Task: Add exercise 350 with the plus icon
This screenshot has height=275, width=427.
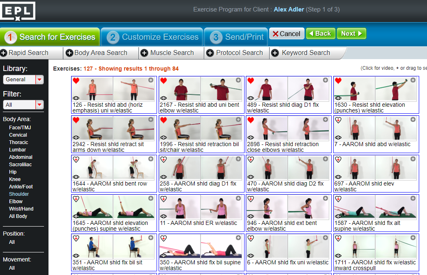Action: [238, 238]
